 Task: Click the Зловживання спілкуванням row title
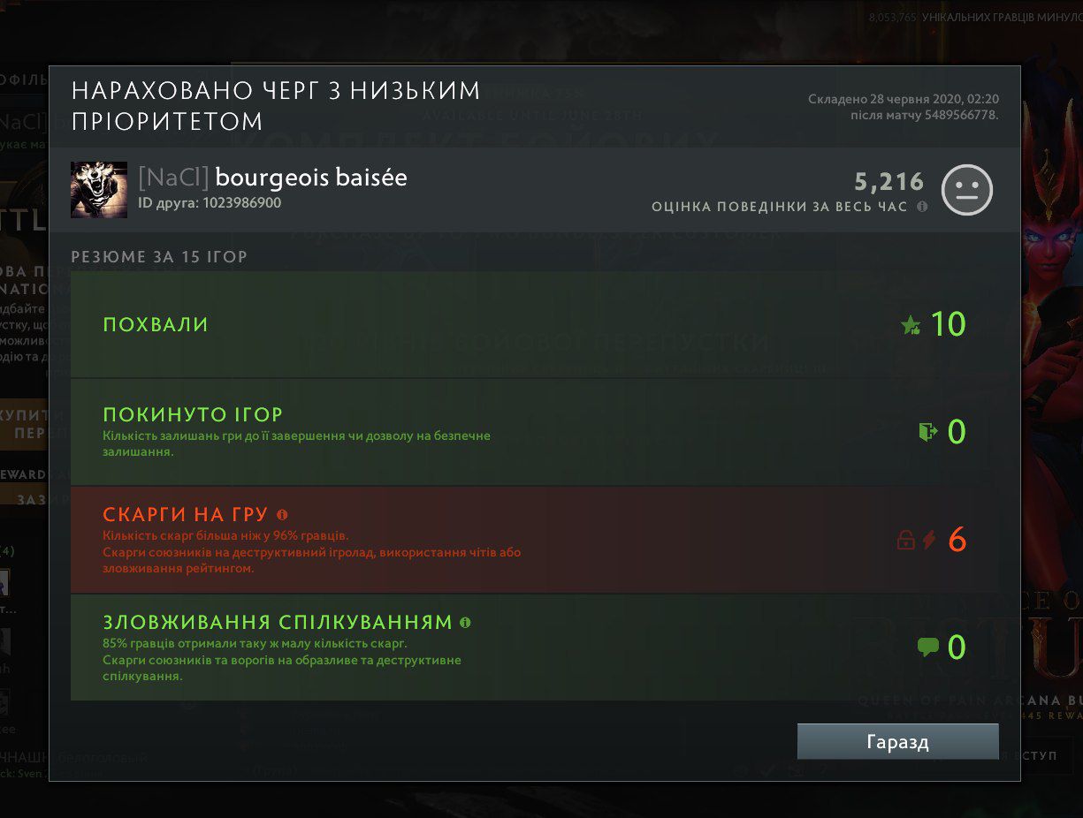tap(278, 623)
